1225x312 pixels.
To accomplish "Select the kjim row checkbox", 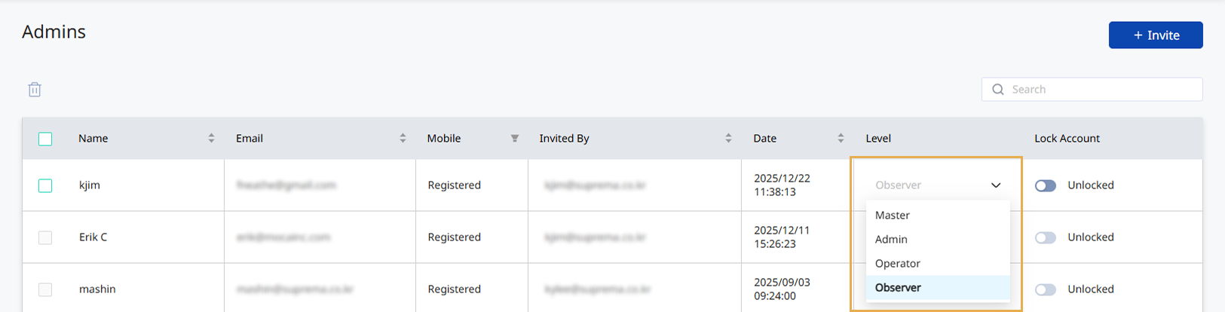I will 45,185.
